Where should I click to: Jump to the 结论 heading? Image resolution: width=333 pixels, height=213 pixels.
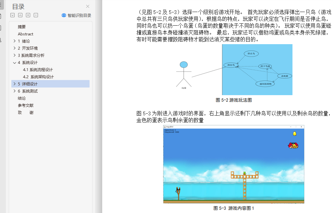(x=22, y=98)
